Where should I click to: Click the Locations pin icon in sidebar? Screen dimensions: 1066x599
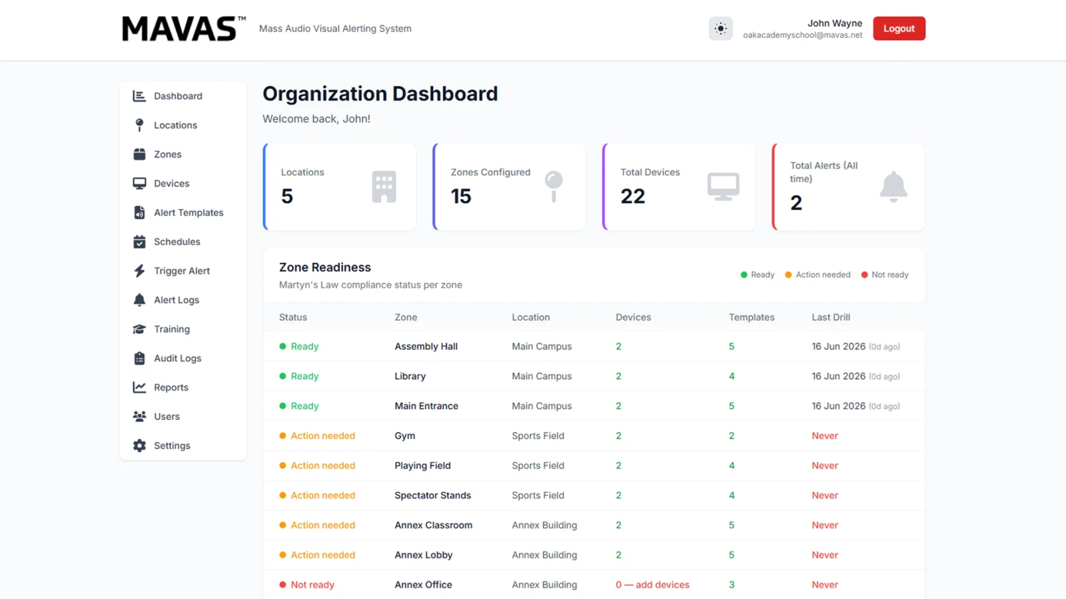(139, 125)
